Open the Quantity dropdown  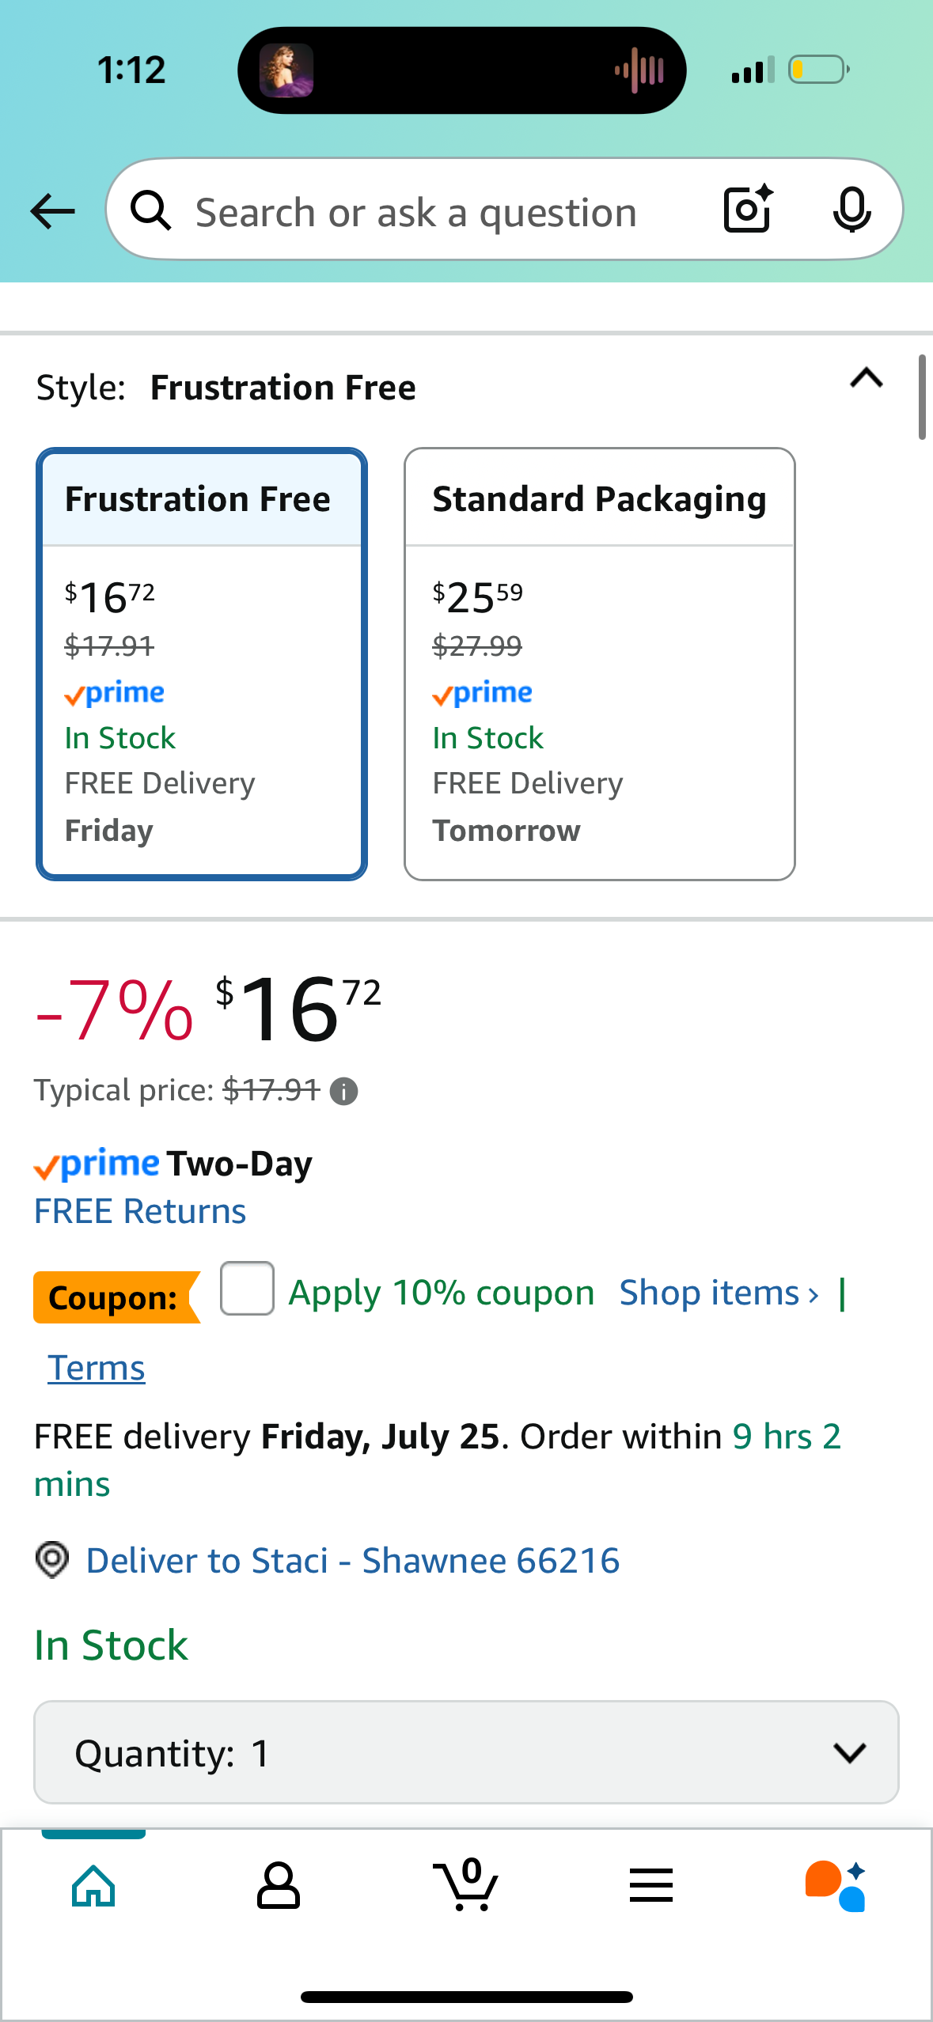(x=466, y=1752)
